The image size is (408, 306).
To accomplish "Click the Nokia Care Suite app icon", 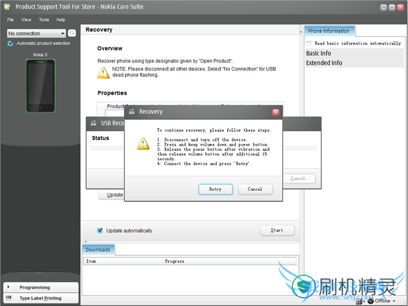I will (7, 7).
